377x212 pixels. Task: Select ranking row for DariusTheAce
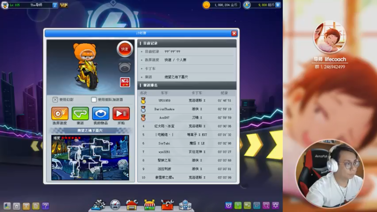(x=187, y=109)
